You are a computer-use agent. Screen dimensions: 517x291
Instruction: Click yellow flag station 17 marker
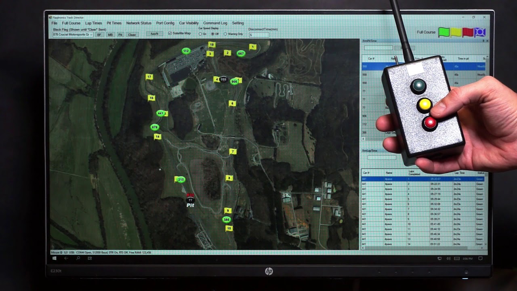149,77
